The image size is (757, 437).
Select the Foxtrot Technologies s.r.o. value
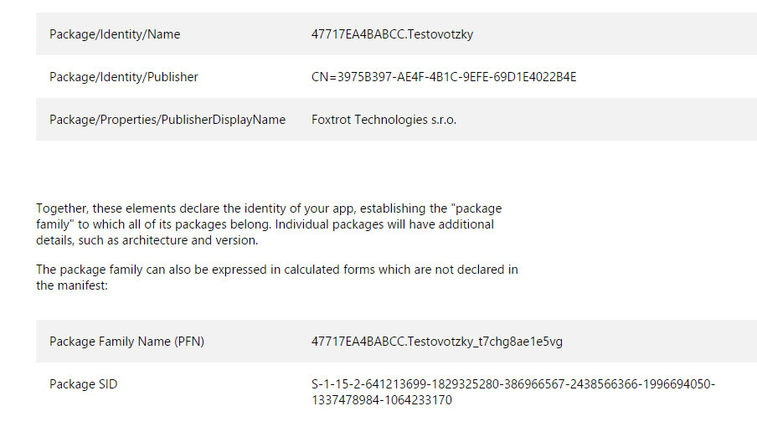384,120
